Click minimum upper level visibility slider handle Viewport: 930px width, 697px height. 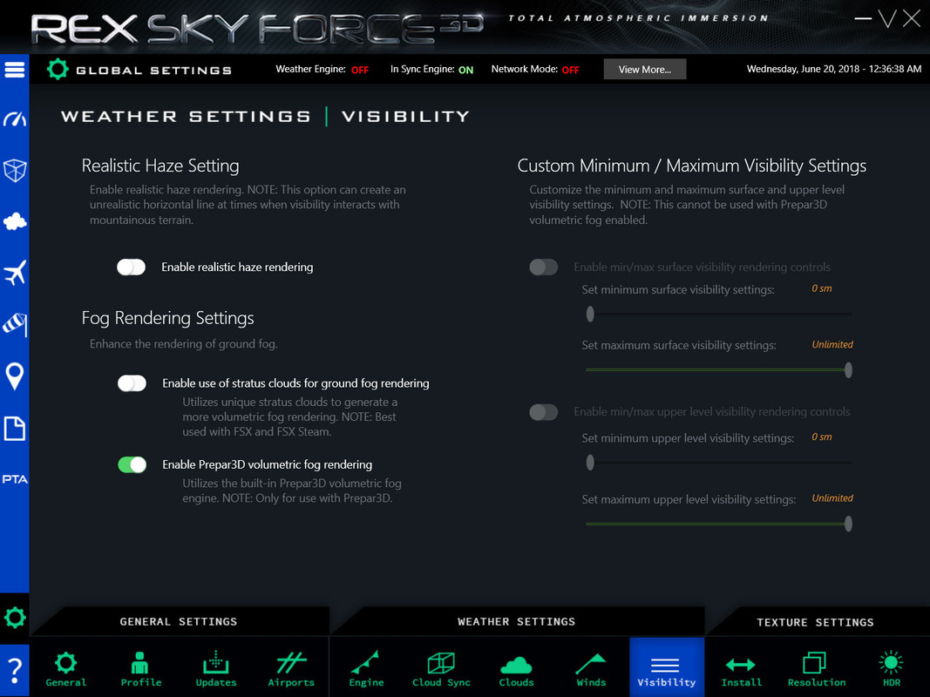tap(590, 463)
